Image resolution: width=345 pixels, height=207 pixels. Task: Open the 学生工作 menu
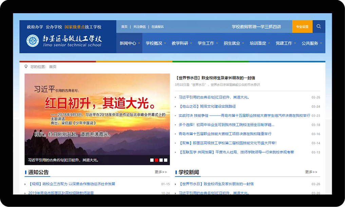pyautogui.click(x=206, y=43)
